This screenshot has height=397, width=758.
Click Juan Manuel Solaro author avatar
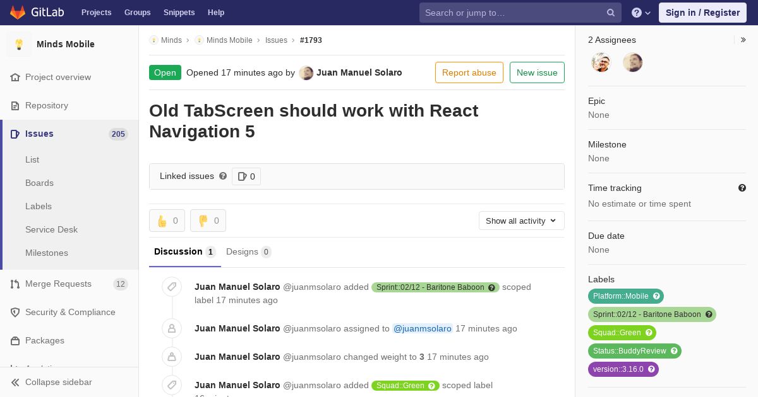pyautogui.click(x=306, y=72)
